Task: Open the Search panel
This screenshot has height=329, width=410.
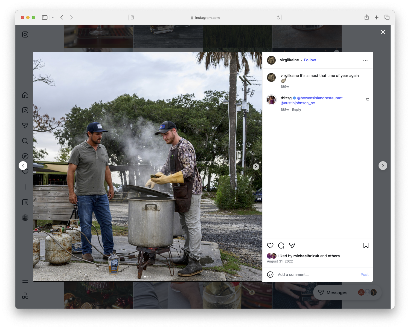Action: pos(25,141)
